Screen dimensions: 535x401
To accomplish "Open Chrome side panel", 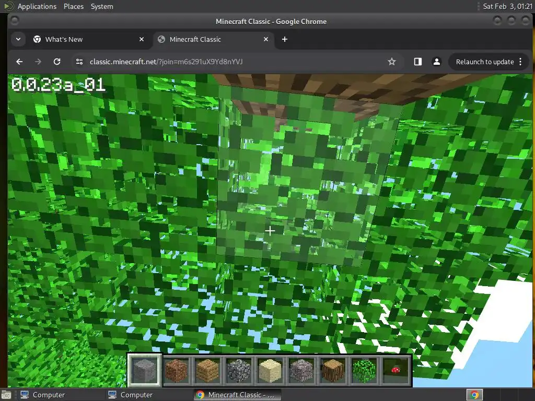I will (x=417, y=62).
